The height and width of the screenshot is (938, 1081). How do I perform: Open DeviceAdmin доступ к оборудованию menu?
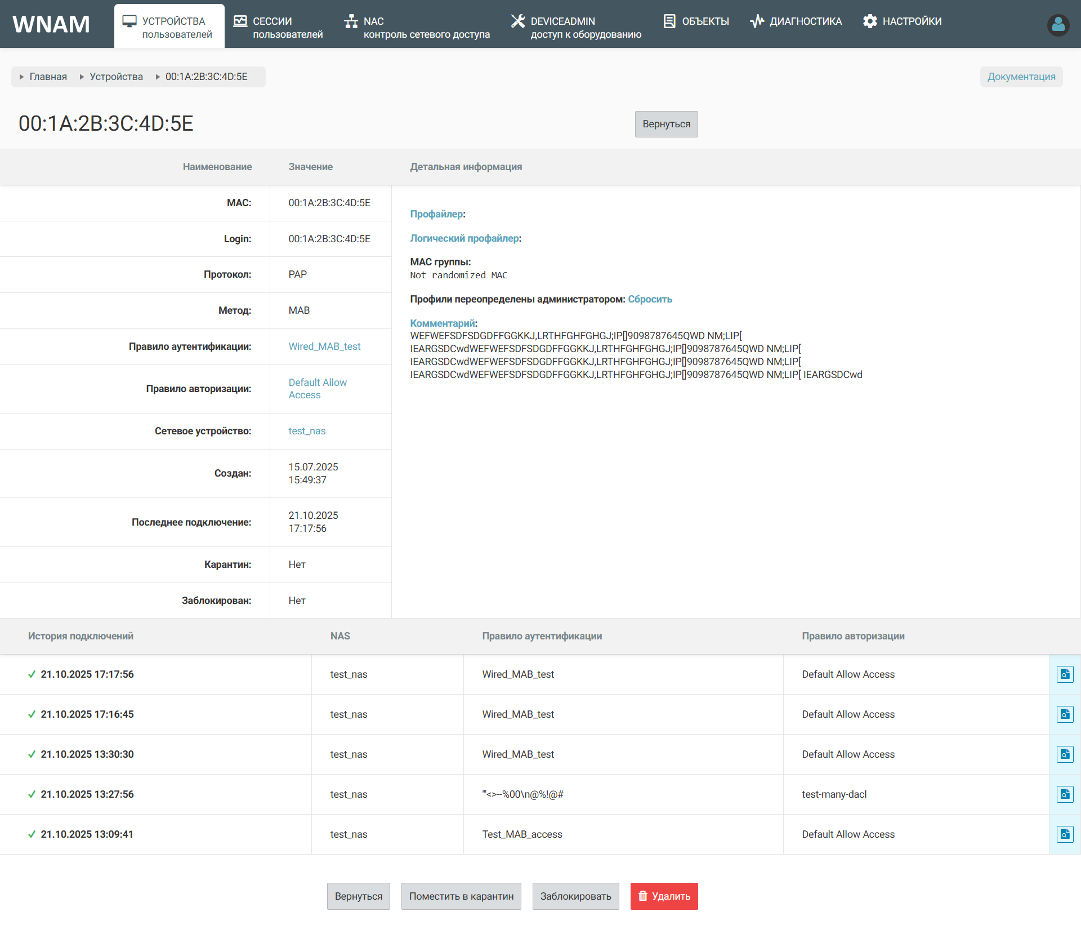click(576, 27)
